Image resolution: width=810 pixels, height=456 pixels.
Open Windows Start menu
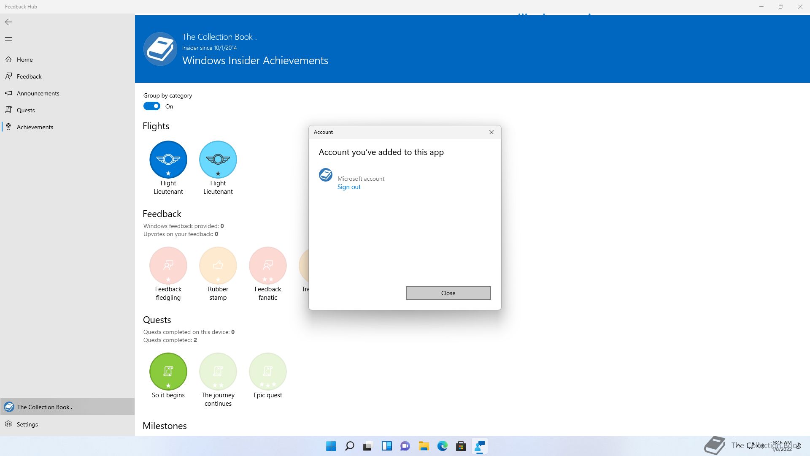pos(331,446)
